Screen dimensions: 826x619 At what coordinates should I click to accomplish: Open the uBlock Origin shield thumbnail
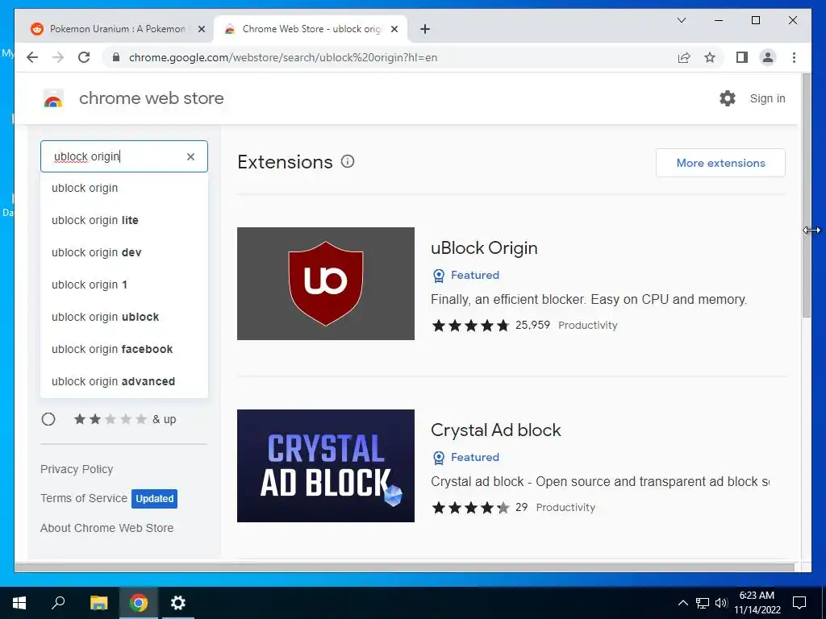[326, 284]
